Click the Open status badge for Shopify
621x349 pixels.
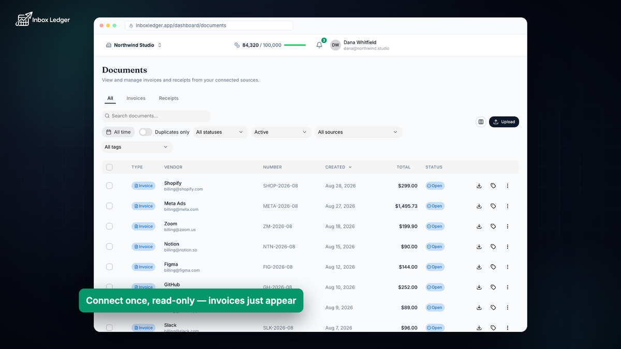[435, 186]
